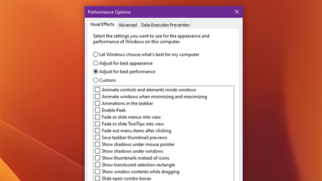Enable Animate controls and elements inside windows
Viewport: 322px width, 181px height.
(x=98, y=90)
